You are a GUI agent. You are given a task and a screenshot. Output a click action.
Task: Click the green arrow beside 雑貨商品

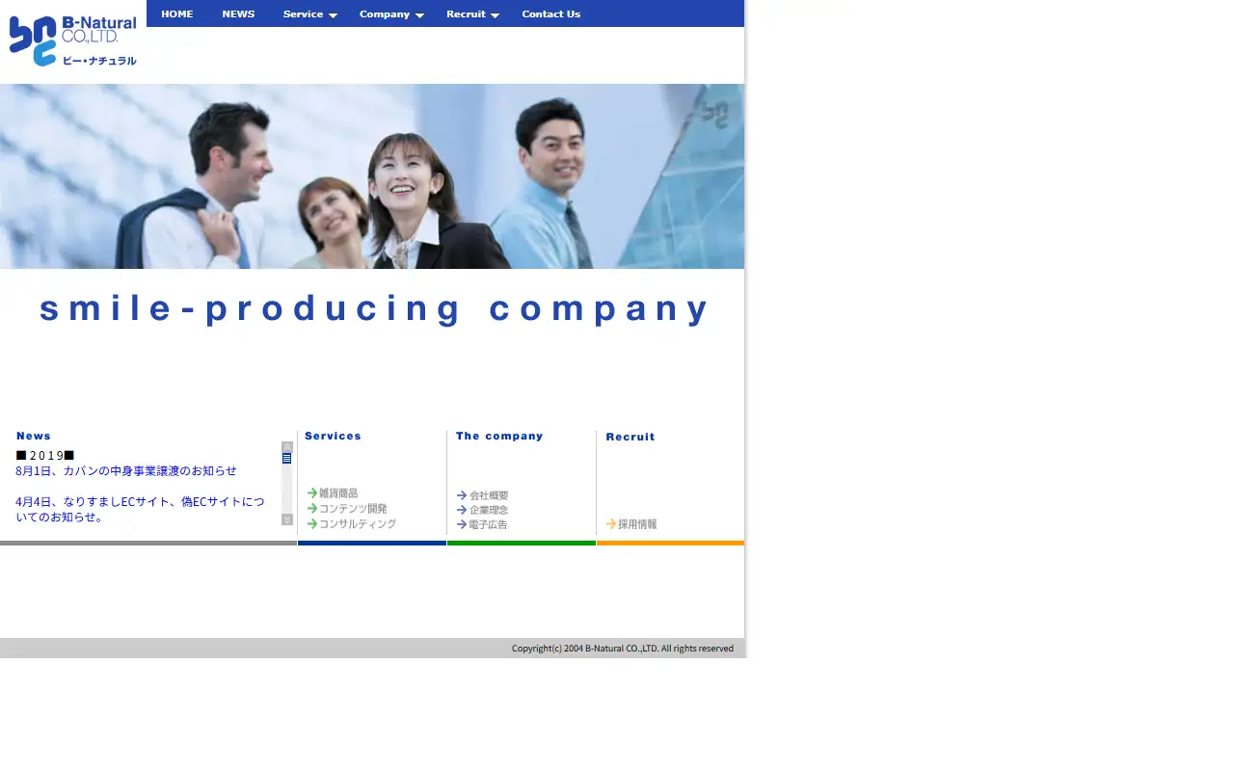(x=312, y=493)
